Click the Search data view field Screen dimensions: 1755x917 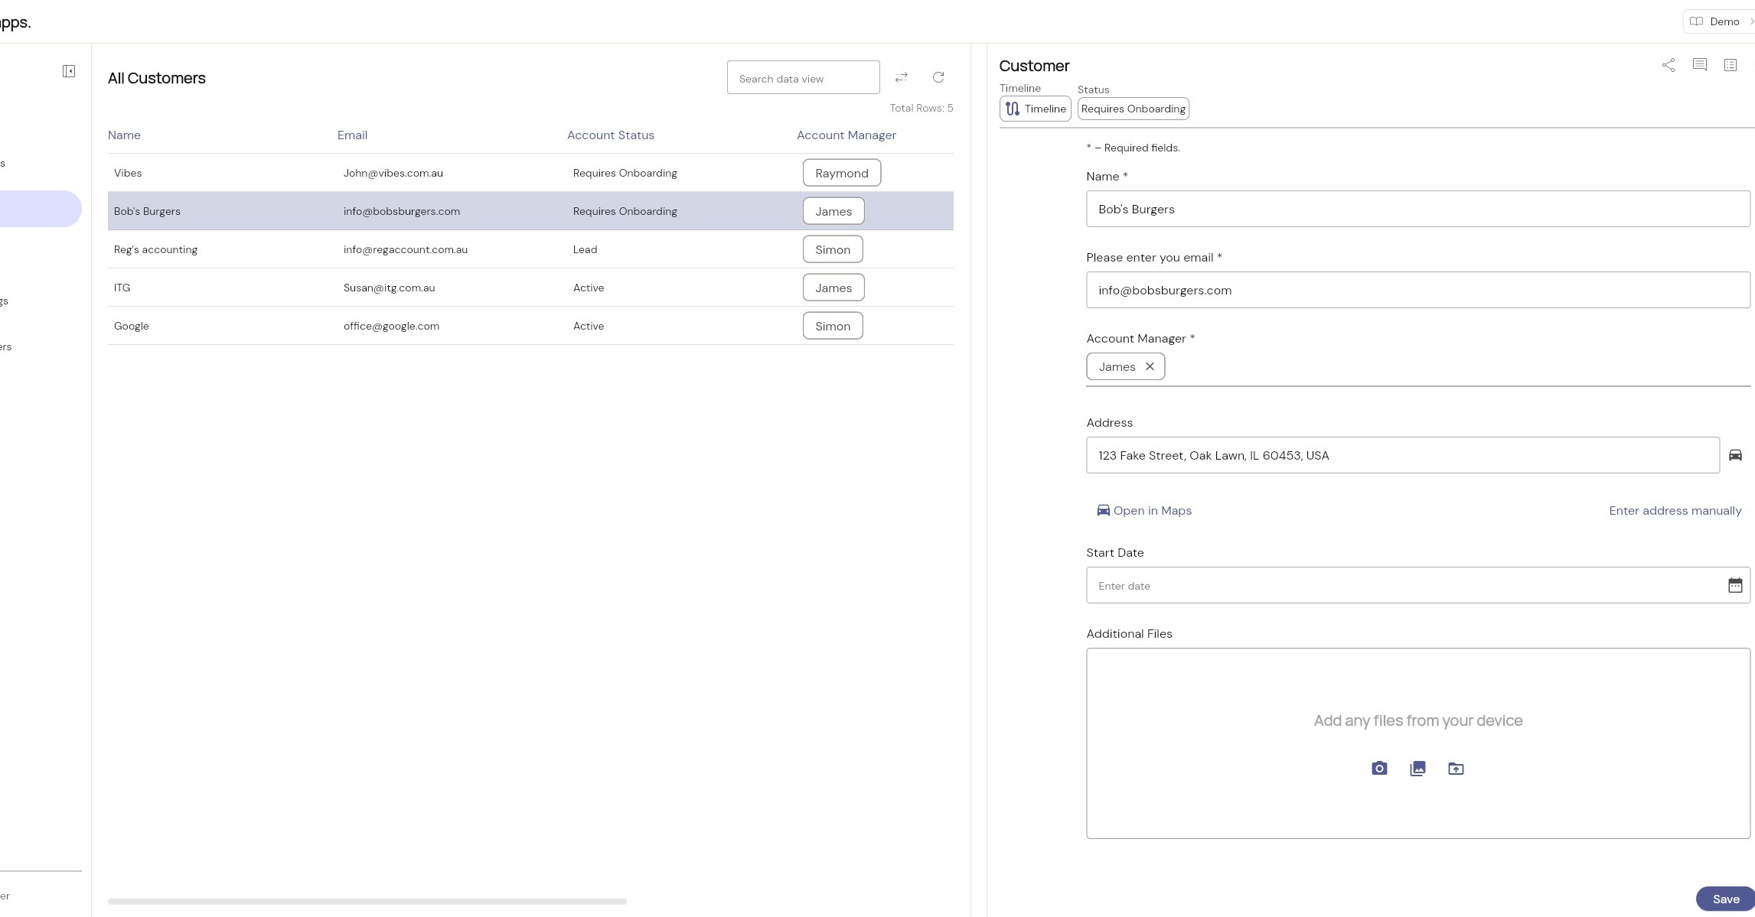coord(803,78)
